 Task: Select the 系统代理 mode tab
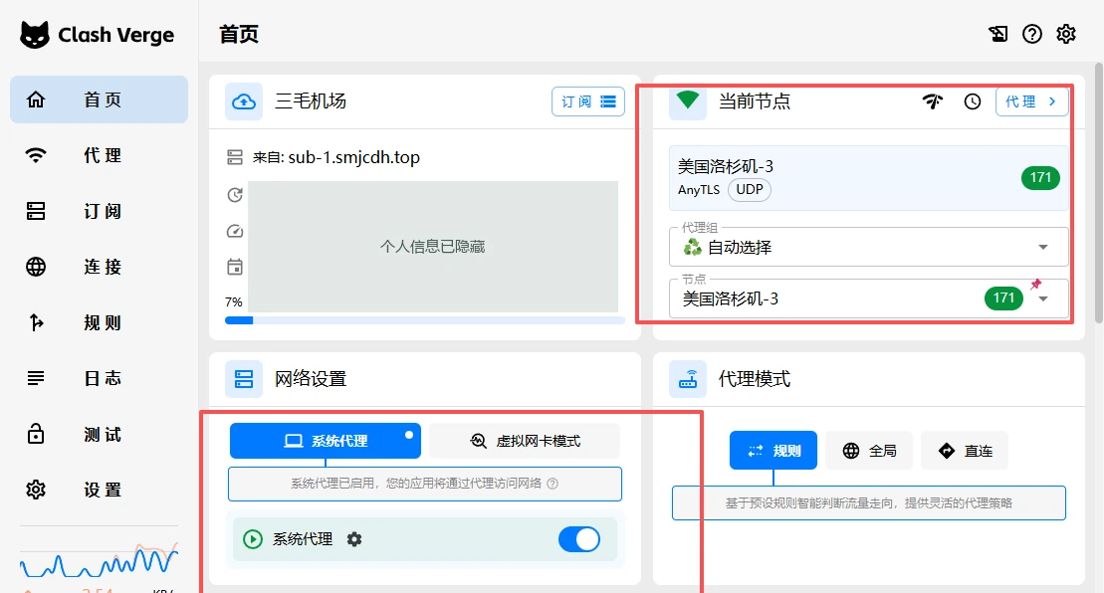326,441
